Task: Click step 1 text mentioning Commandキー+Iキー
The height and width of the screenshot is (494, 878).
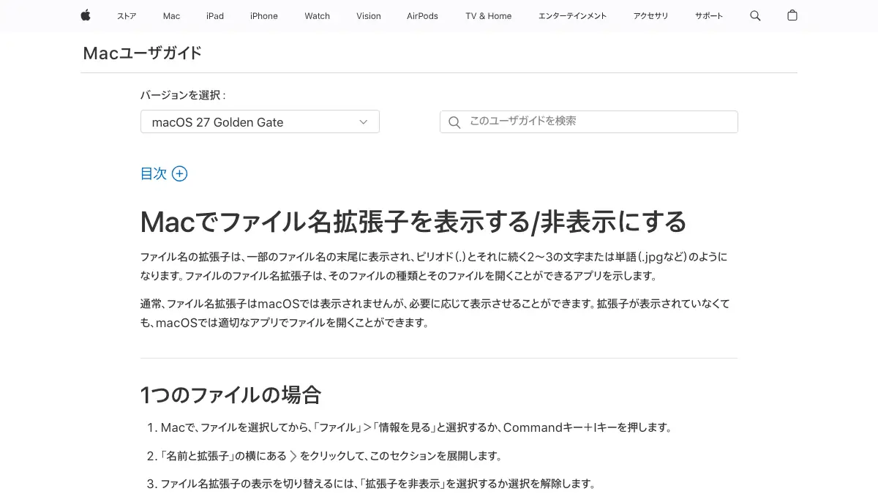Action: tap(416, 427)
